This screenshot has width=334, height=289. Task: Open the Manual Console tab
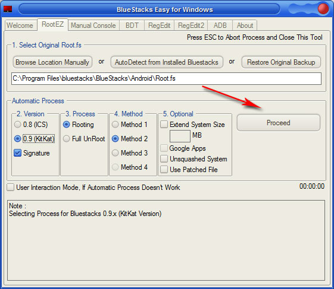(93, 26)
